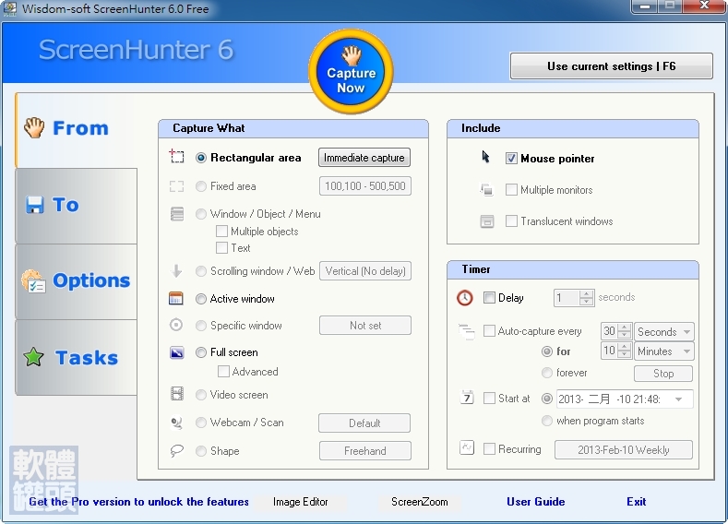Viewport: 728px width, 524px height.
Task: Click the Multiple monitors icon
Action: [x=486, y=189]
